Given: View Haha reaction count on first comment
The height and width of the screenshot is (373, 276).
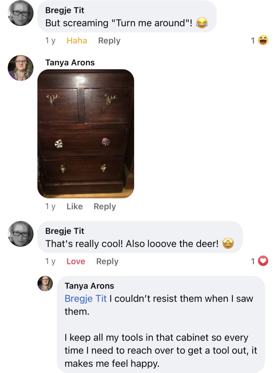Looking at the screenshot, I should [x=260, y=40].
